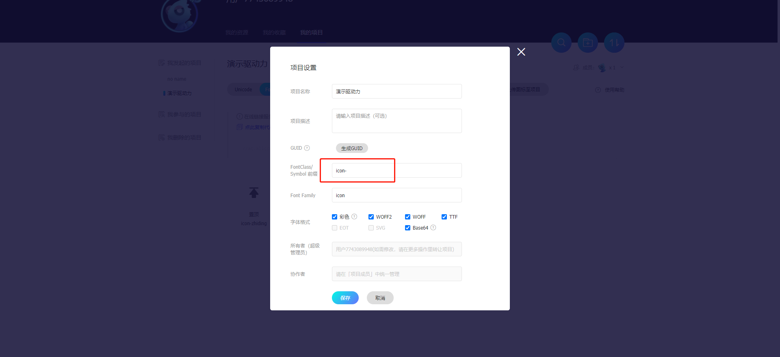The image size is (780, 357).
Task: Click the 生成GUID button
Action: tap(352, 148)
